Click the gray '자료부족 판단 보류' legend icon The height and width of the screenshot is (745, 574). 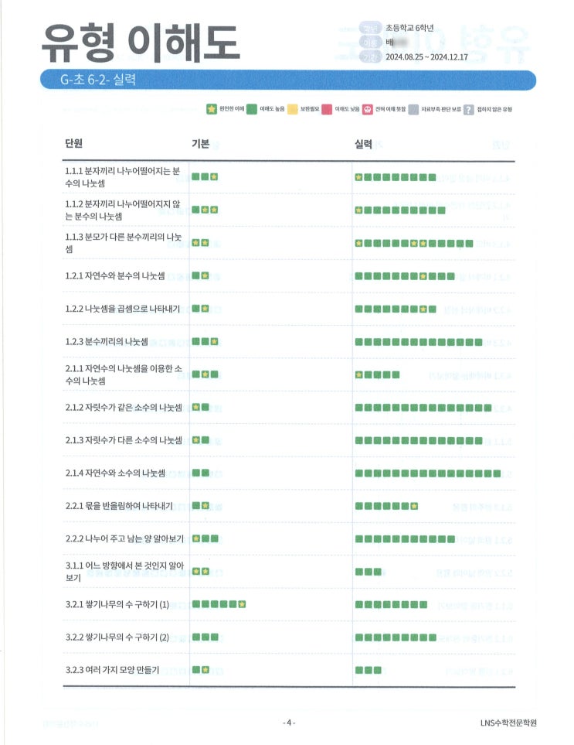[415, 109]
